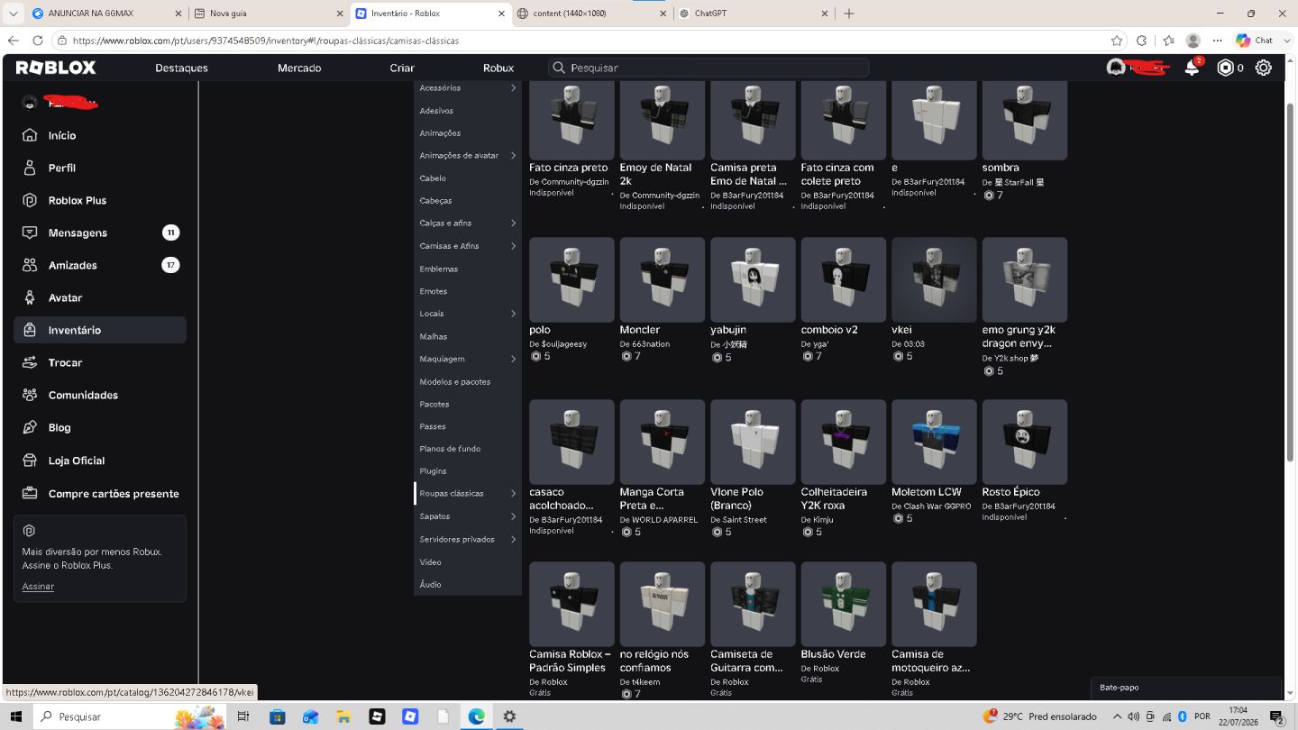Bookmark the page with the star icon
The height and width of the screenshot is (730, 1298).
1117,41
